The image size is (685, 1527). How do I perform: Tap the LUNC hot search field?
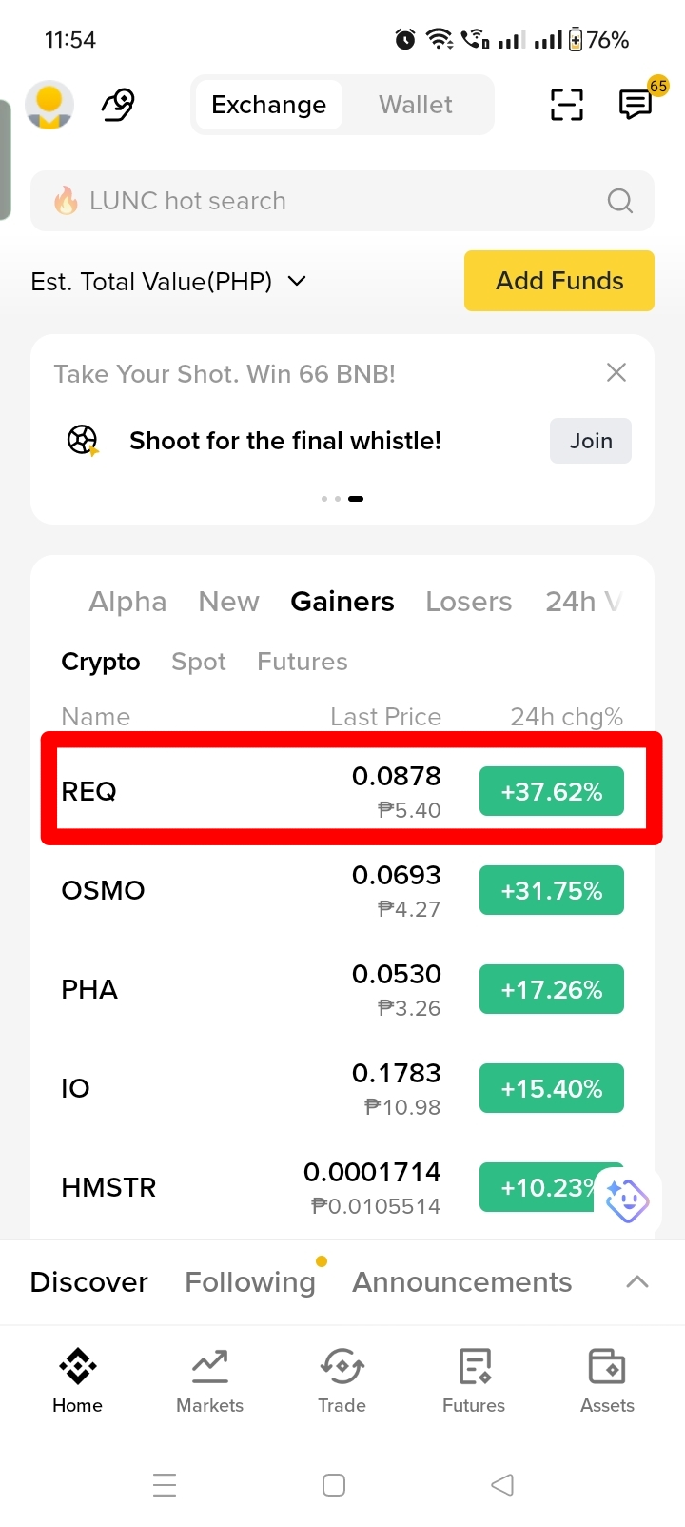(x=342, y=201)
